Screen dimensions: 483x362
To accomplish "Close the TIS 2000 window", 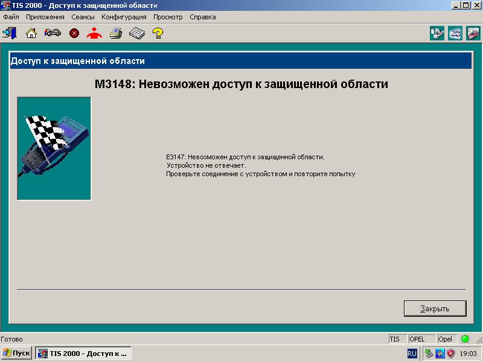I will pos(476,5).
